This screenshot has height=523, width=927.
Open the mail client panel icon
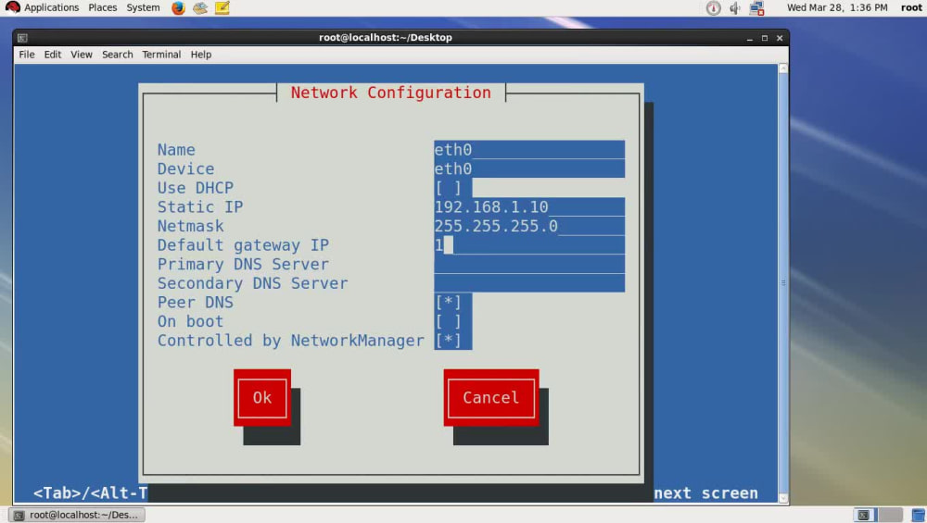pyautogui.click(x=200, y=7)
